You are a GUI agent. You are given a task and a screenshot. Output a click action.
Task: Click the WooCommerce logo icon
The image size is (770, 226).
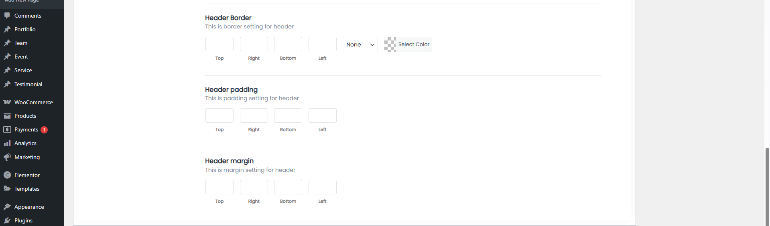point(7,102)
